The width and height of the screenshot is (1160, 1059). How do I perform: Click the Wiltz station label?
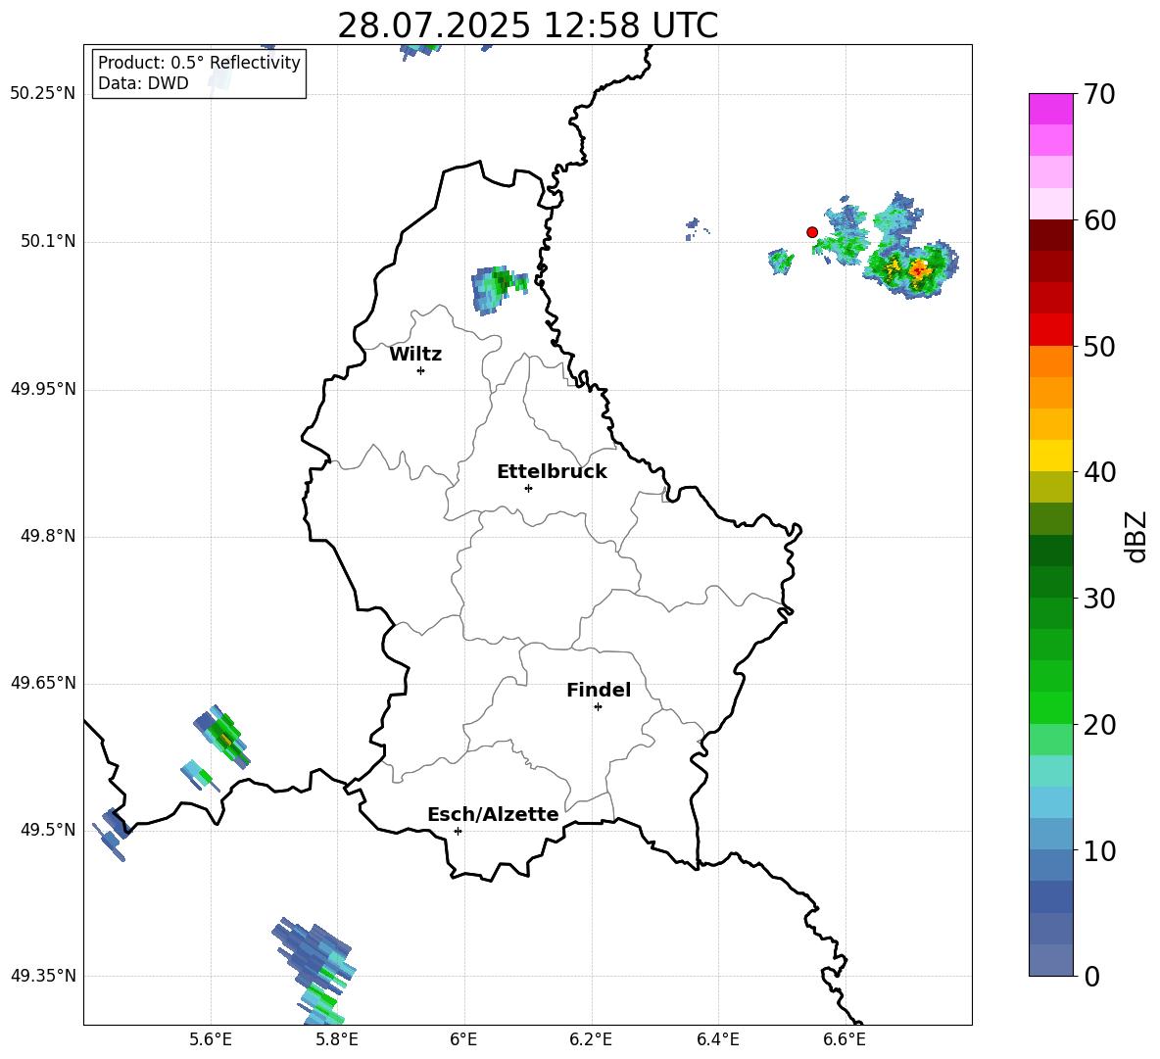pos(415,355)
